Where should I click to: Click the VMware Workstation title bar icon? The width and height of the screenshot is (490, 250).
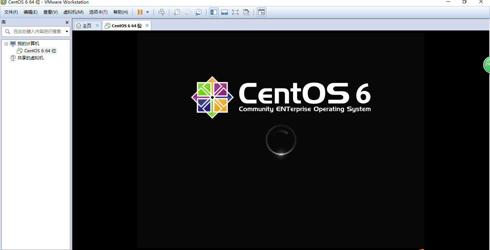tap(3, 2)
